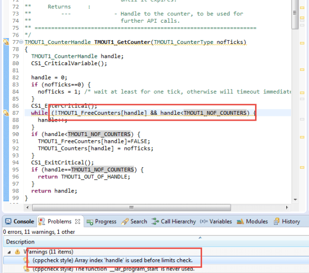Screen dimensions: 309x273
Task: Click '0 errors, 11 warnings, 1 other' summary
Action: pyautogui.click(x=39, y=232)
